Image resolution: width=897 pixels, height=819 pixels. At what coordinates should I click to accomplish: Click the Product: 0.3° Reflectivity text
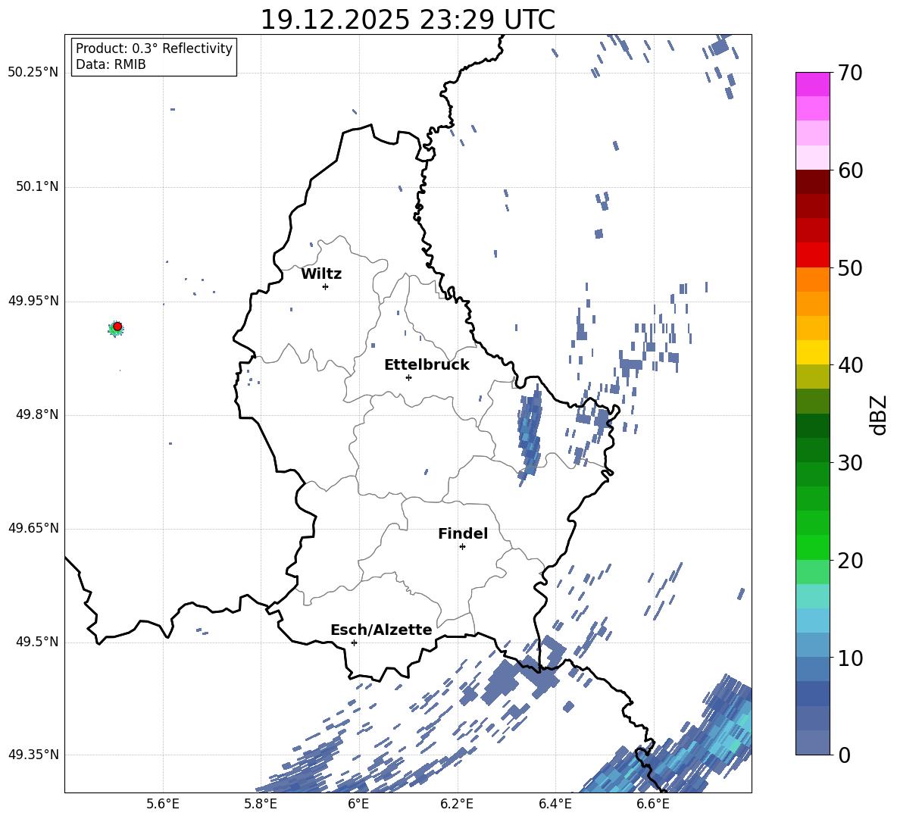point(154,48)
